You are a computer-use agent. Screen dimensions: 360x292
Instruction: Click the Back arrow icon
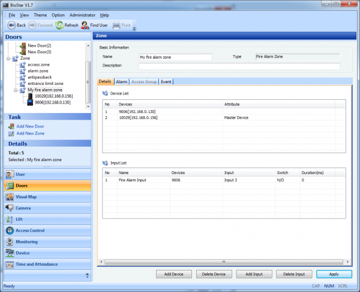click(x=11, y=25)
